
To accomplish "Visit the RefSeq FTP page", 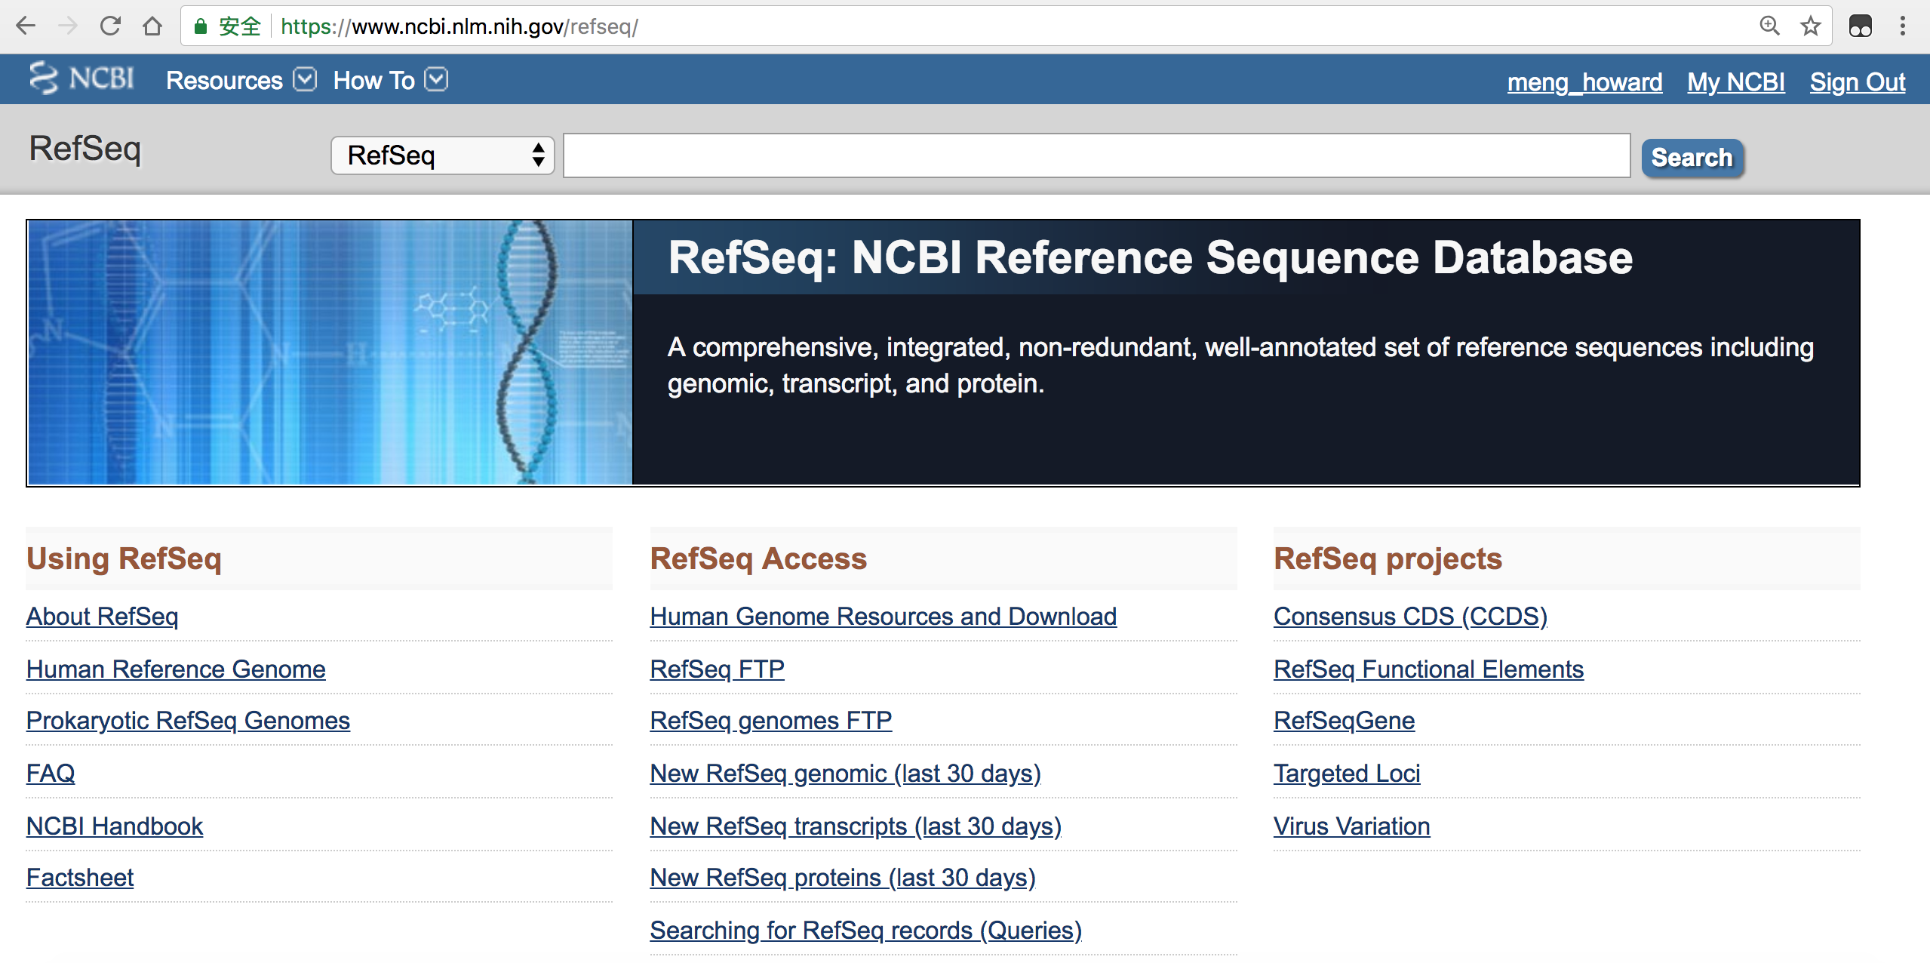I will pyautogui.click(x=716, y=669).
